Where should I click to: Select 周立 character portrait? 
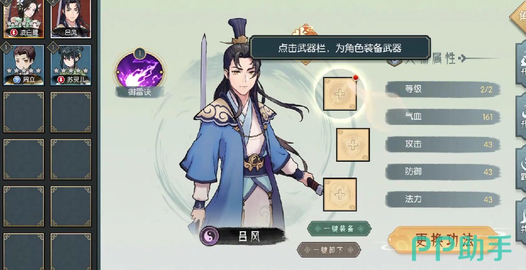(x=24, y=65)
